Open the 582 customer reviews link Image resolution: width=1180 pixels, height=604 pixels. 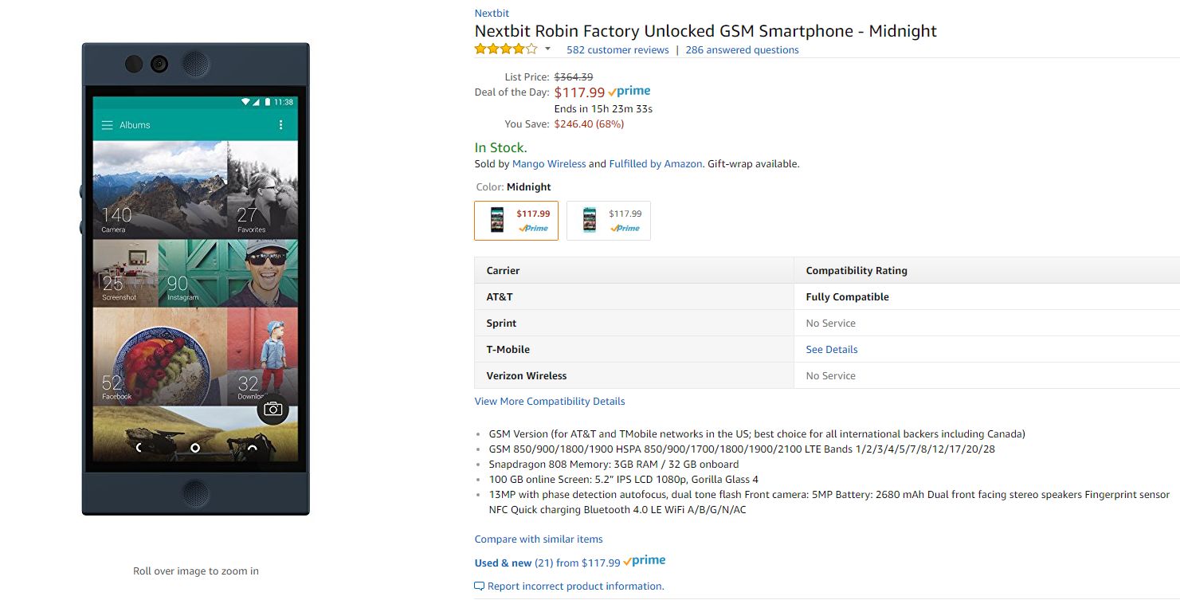(617, 50)
